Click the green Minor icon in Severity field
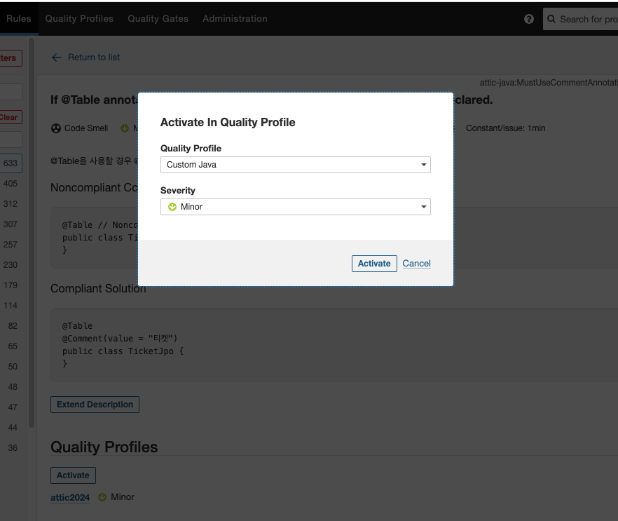618x521 pixels. 172,207
